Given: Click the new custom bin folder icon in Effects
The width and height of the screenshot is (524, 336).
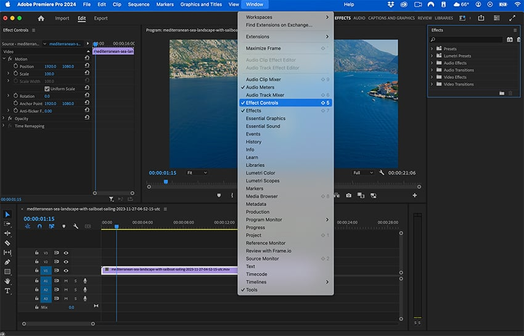Looking at the screenshot, I should click(x=502, y=93).
